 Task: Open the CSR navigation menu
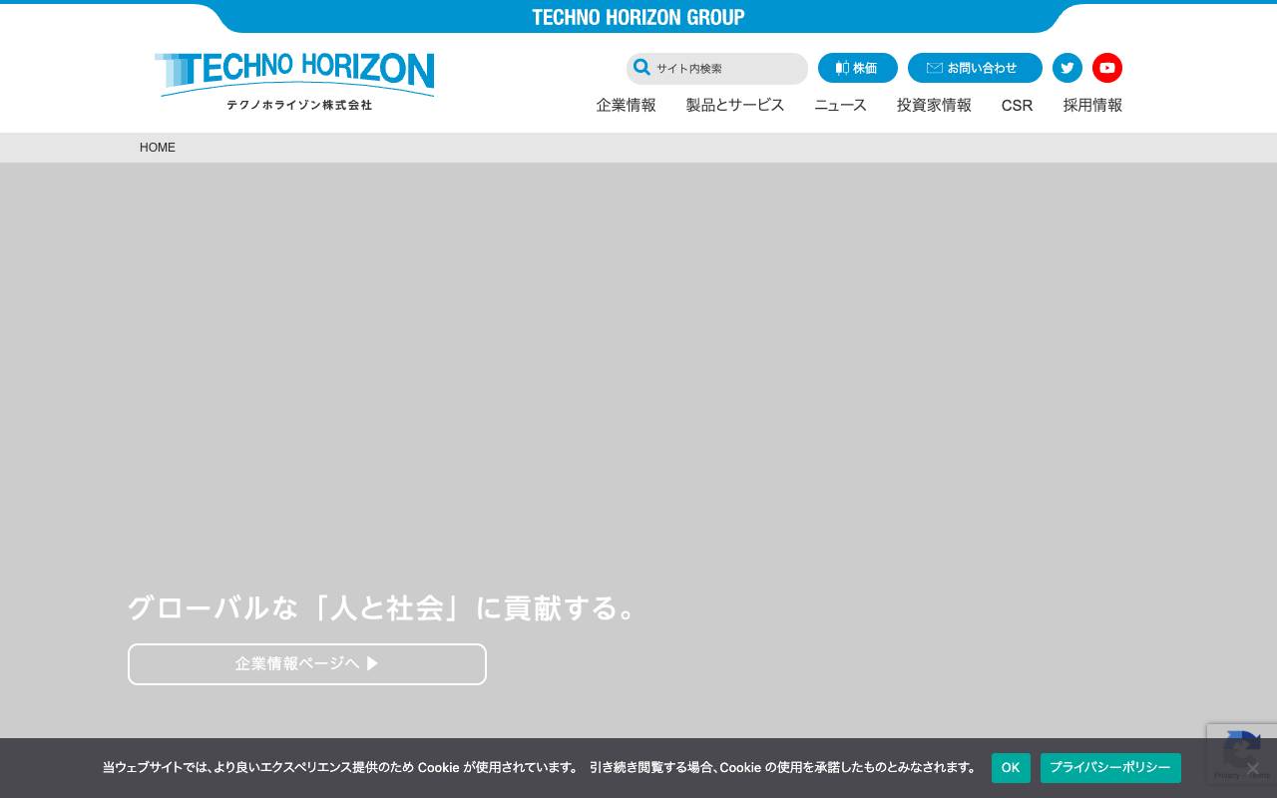point(1017,105)
